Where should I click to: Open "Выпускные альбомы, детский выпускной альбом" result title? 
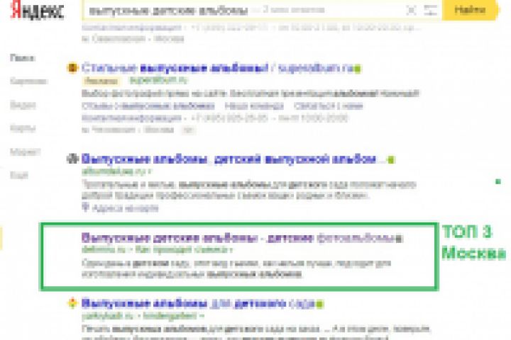[229, 159]
